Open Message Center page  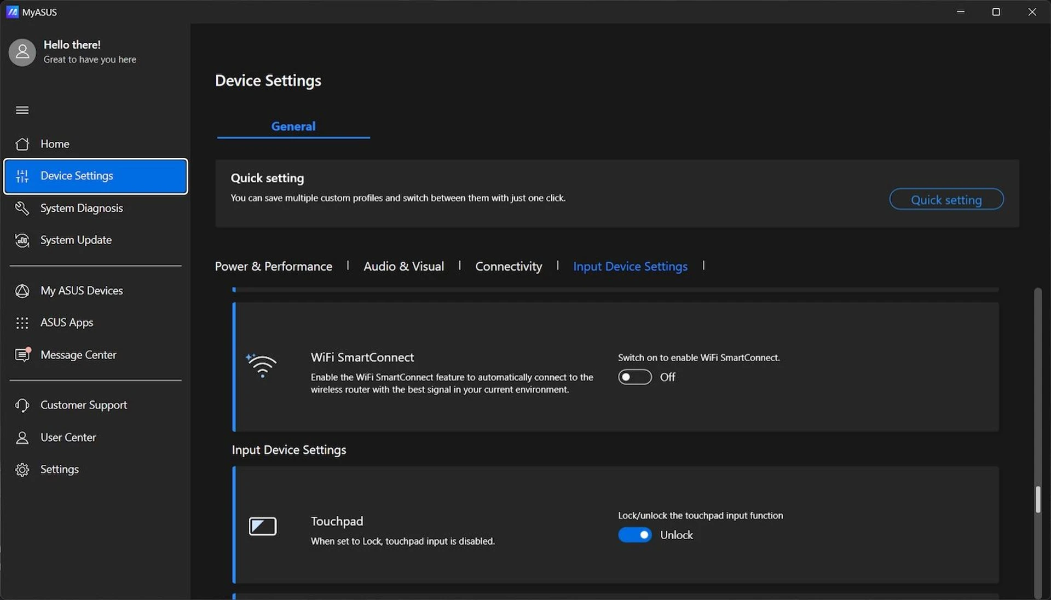tap(96, 355)
